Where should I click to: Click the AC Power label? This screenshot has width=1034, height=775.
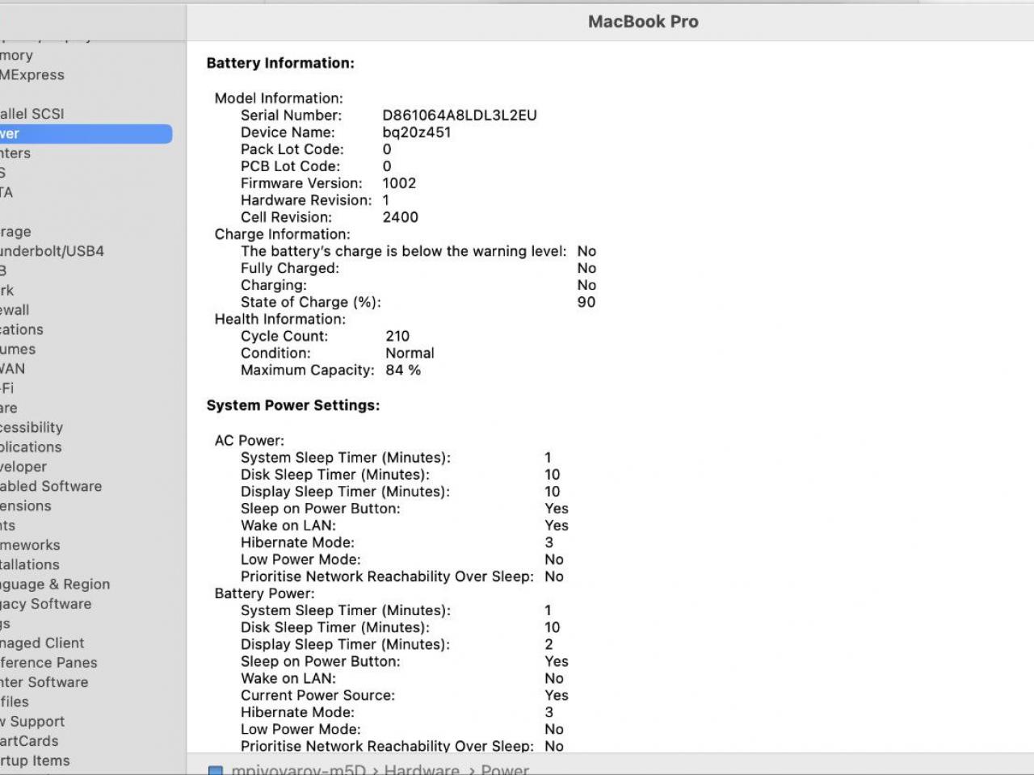pyautogui.click(x=250, y=441)
